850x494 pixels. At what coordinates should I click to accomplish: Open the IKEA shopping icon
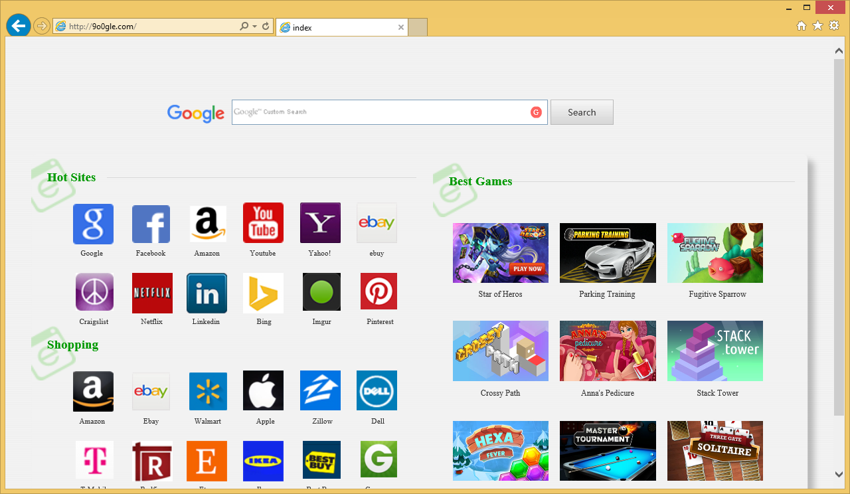coord(263,461)
